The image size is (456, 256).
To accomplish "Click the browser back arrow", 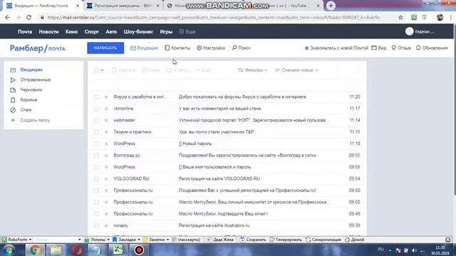I will pyautogui.click(x=7, y=17).
